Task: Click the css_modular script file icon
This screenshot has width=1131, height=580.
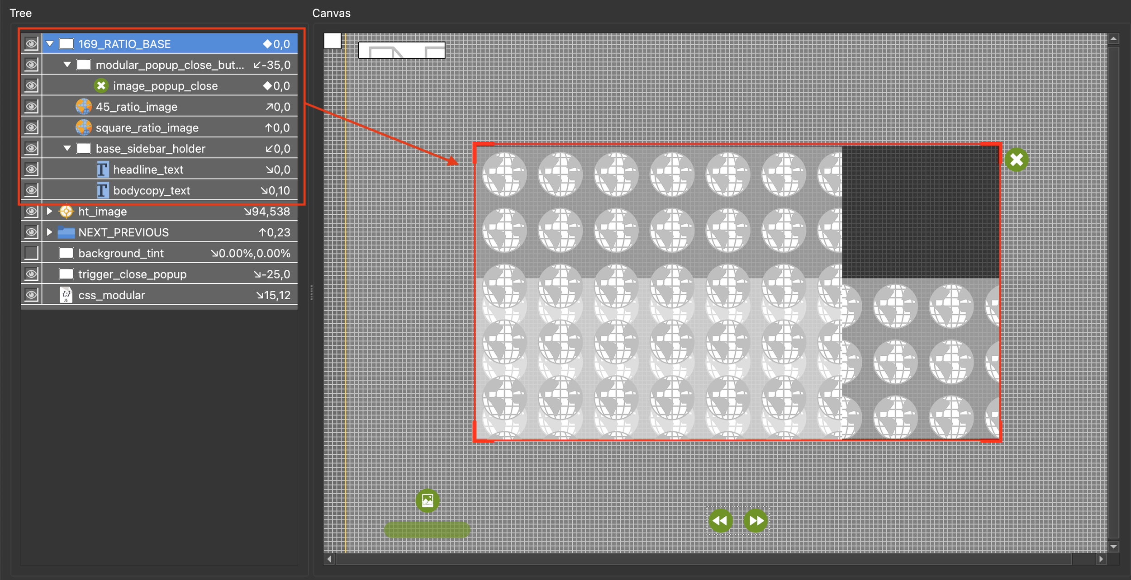Action: pos(66,295)
